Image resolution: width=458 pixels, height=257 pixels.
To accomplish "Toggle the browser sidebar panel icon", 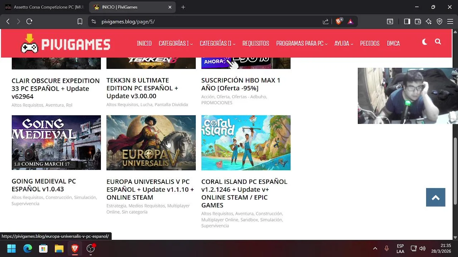I will coord(407,21).
